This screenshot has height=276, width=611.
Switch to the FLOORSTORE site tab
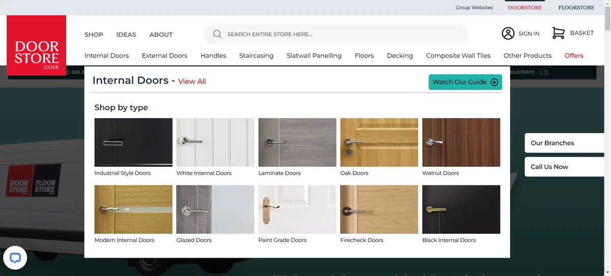(x=576, y=8)
